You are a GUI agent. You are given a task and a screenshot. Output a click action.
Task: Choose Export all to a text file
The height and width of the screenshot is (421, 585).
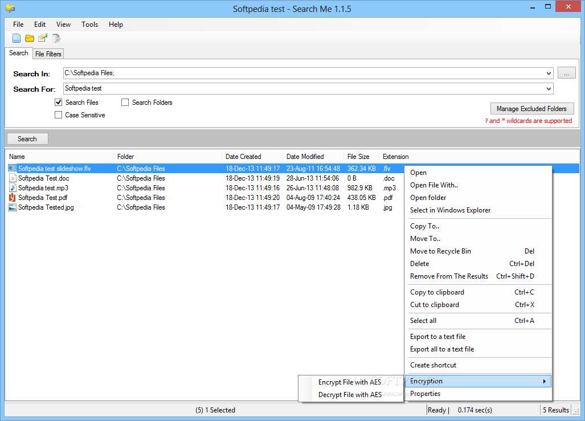478,349
